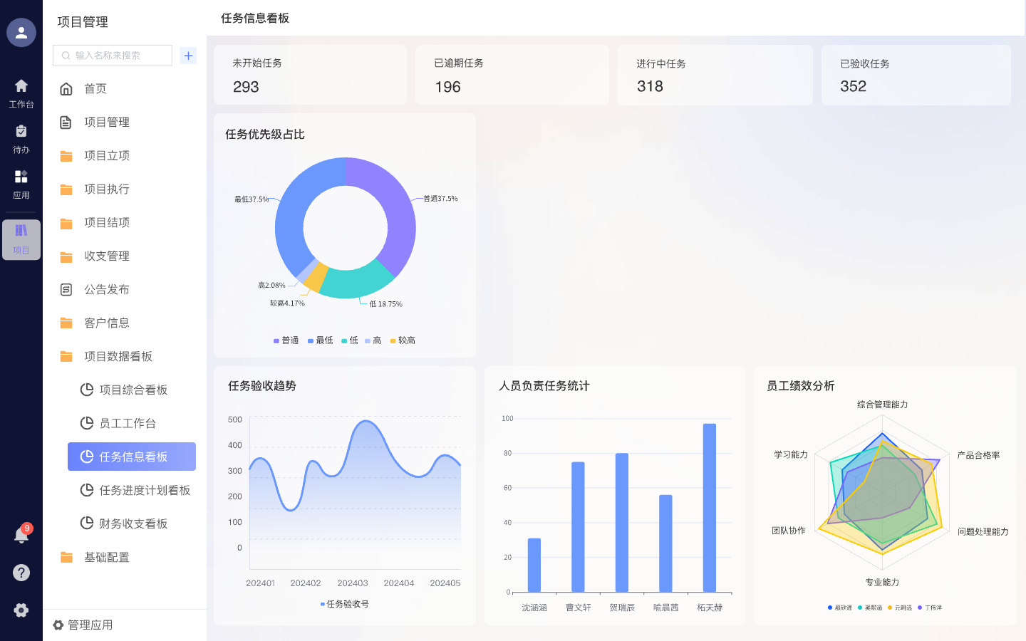Open the 待办 to-do icon
Screen dimensions: 1026x641
point(21,137)
